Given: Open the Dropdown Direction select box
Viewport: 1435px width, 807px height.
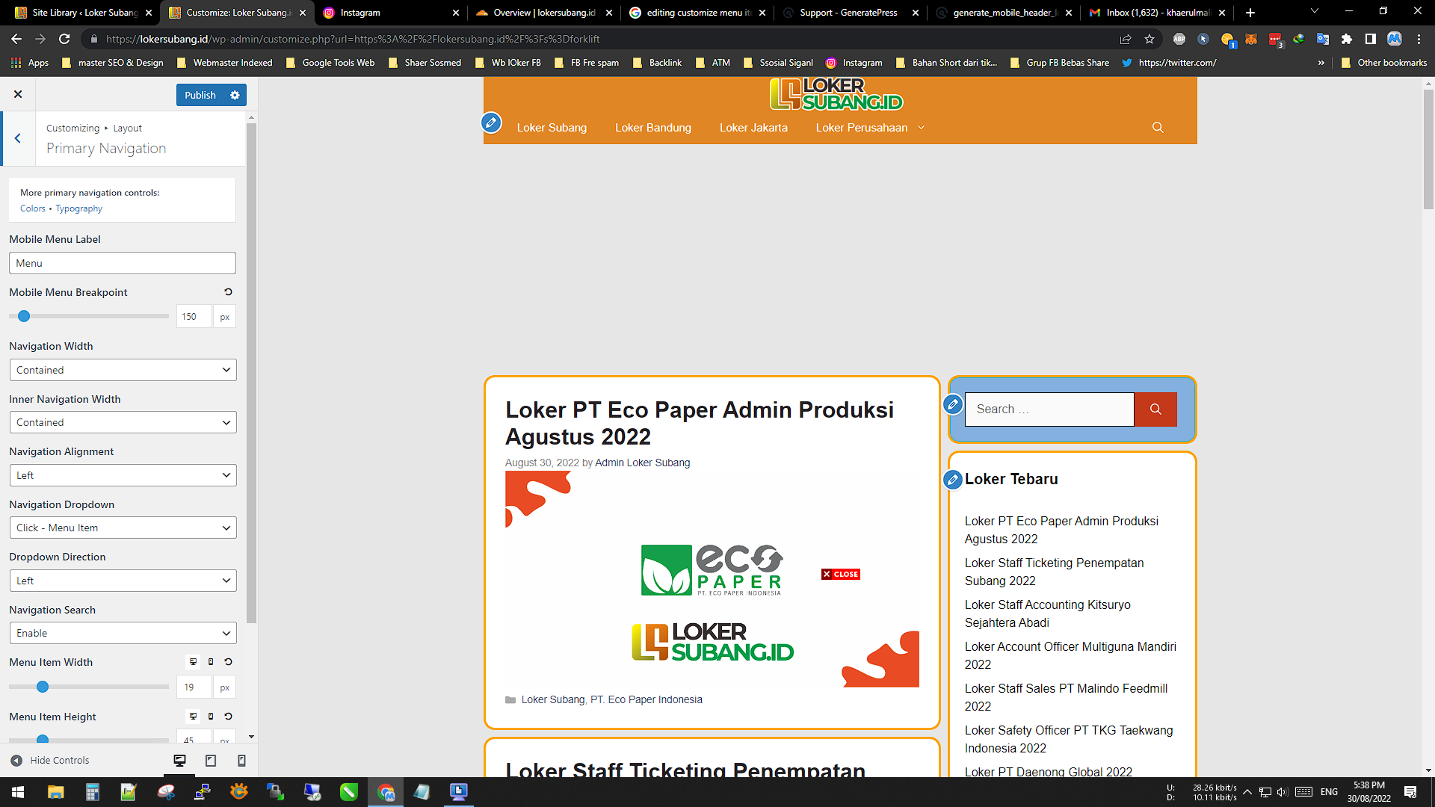Looking at the screenshot, I should point(123,581).
